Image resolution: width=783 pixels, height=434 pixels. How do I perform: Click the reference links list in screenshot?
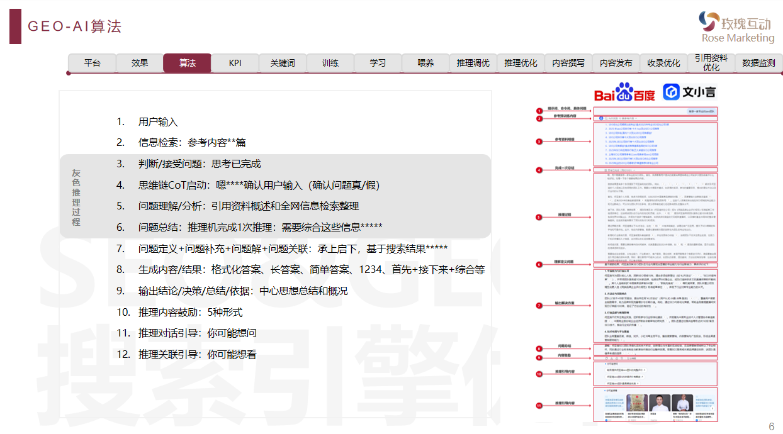click(656, 144)
